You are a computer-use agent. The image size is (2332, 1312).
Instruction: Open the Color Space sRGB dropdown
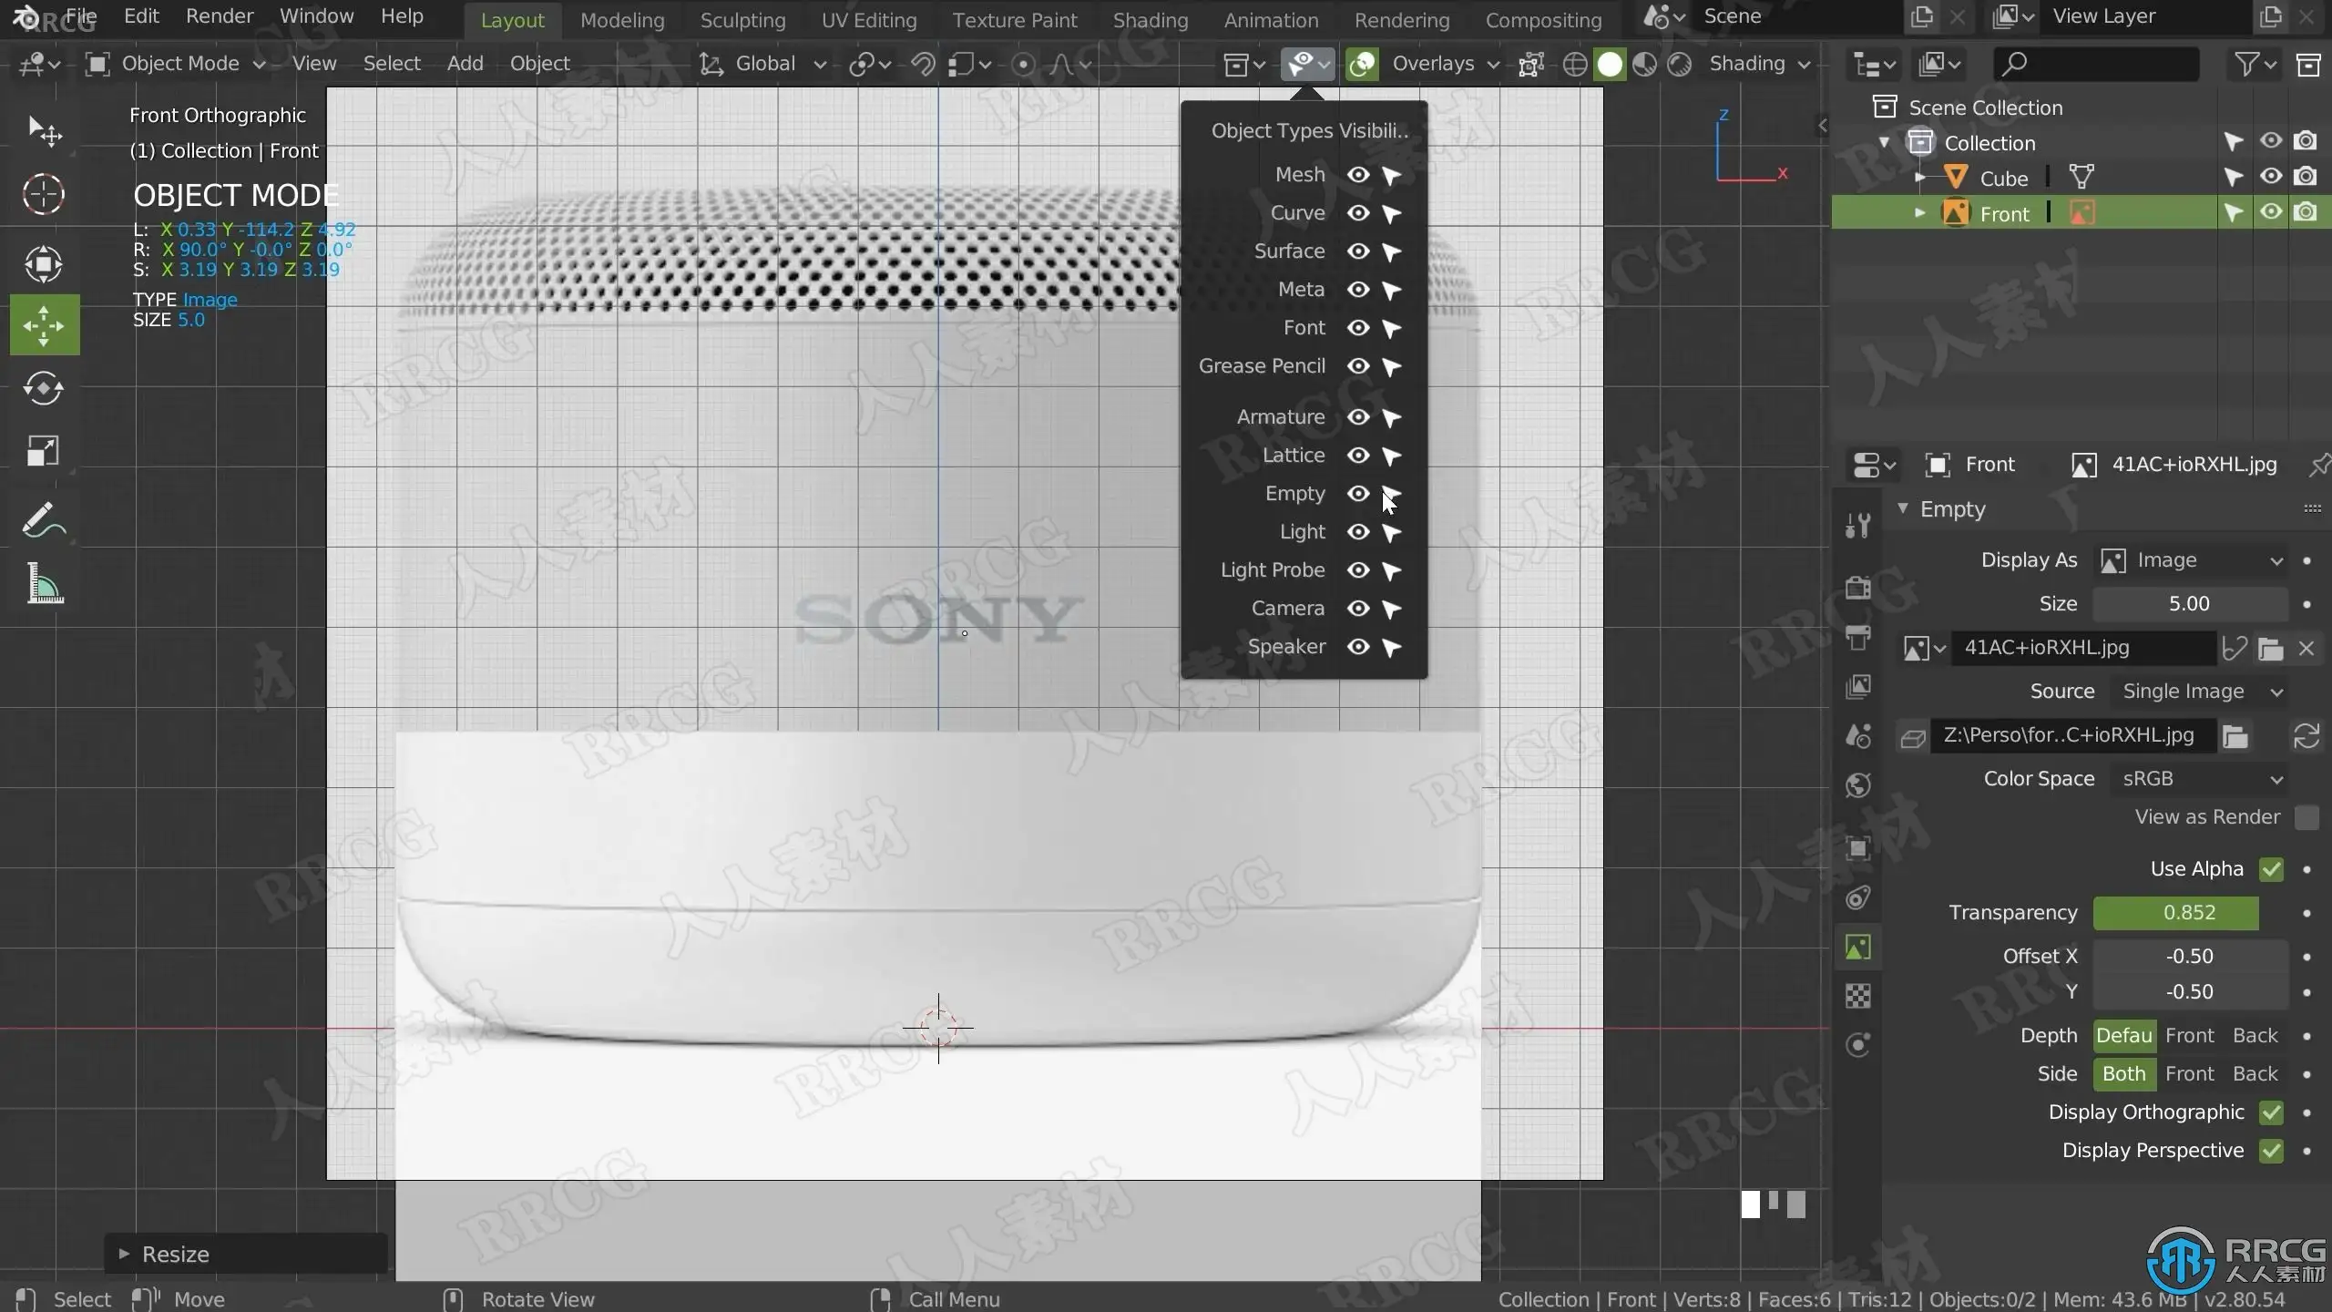[x=2199, y=779]
